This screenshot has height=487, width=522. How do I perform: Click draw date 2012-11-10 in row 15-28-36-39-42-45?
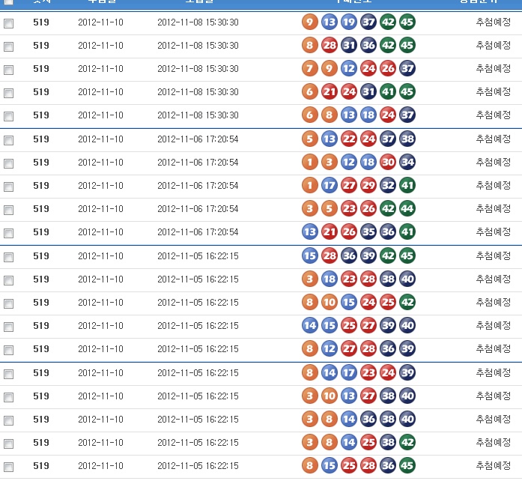[x=100, y=255]
